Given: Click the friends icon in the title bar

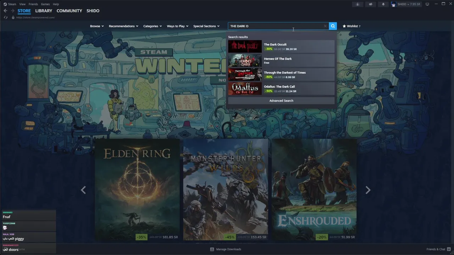Looking at the screenshot, I should tap(358, 4).
